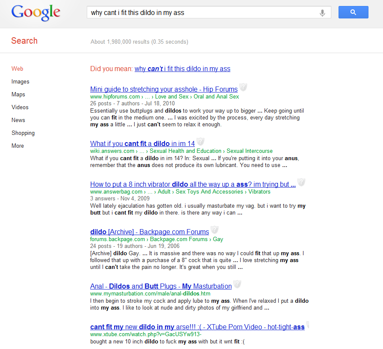Click the www.xtube.com green URL

click(146, 334)
